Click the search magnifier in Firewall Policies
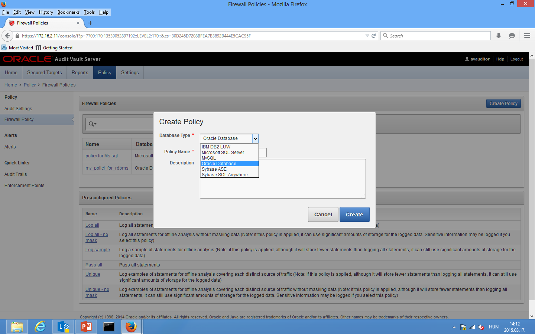535x334 pixels. click(x=92, y=124)
